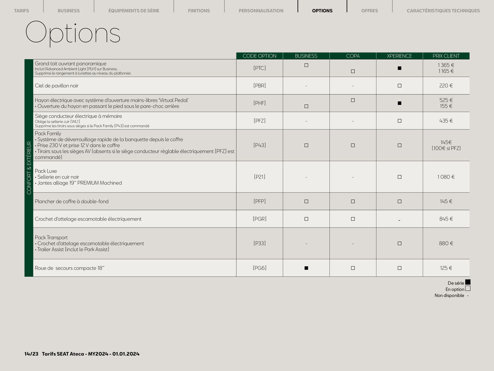Select the PERSONNALISATION tab
Screen dimensions: 494x371
261,11
